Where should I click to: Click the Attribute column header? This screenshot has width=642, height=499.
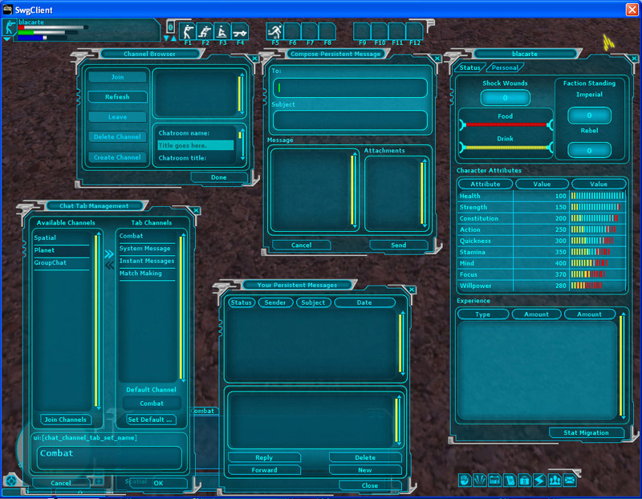(486, 185)
